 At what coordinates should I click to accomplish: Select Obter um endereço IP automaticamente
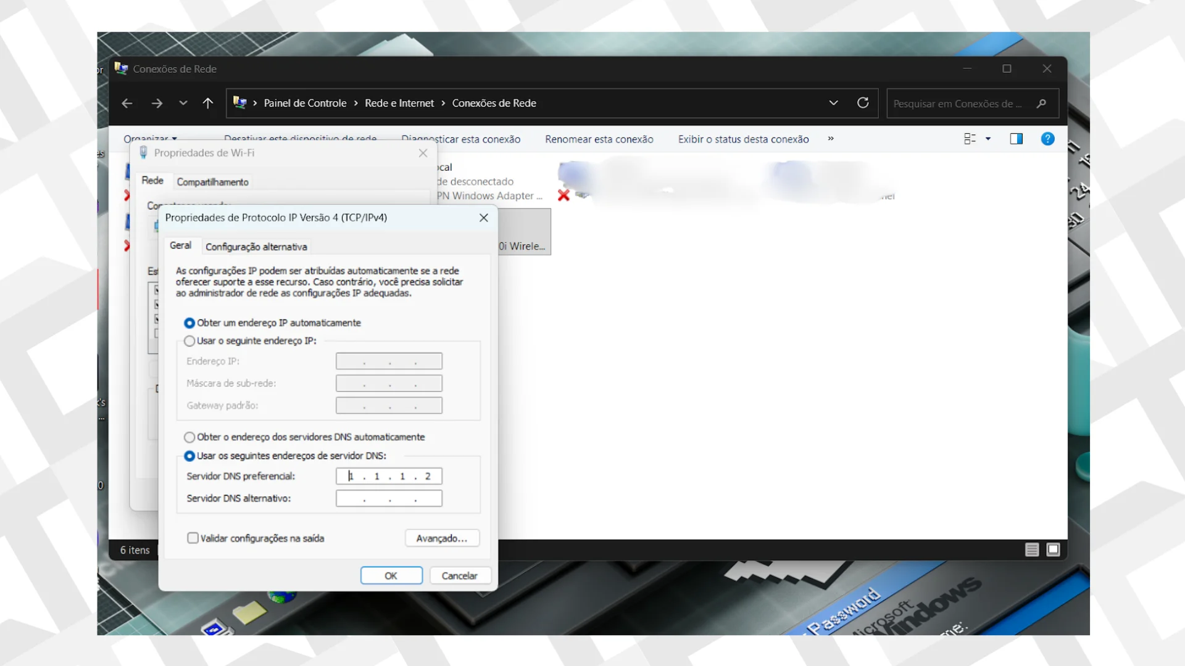[272, 323]
